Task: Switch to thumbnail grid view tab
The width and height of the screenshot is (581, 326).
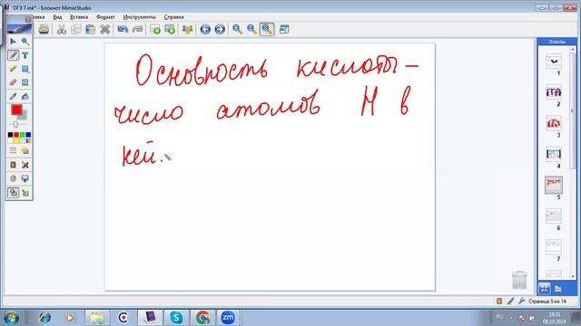Action: click(x=545, y=288)
